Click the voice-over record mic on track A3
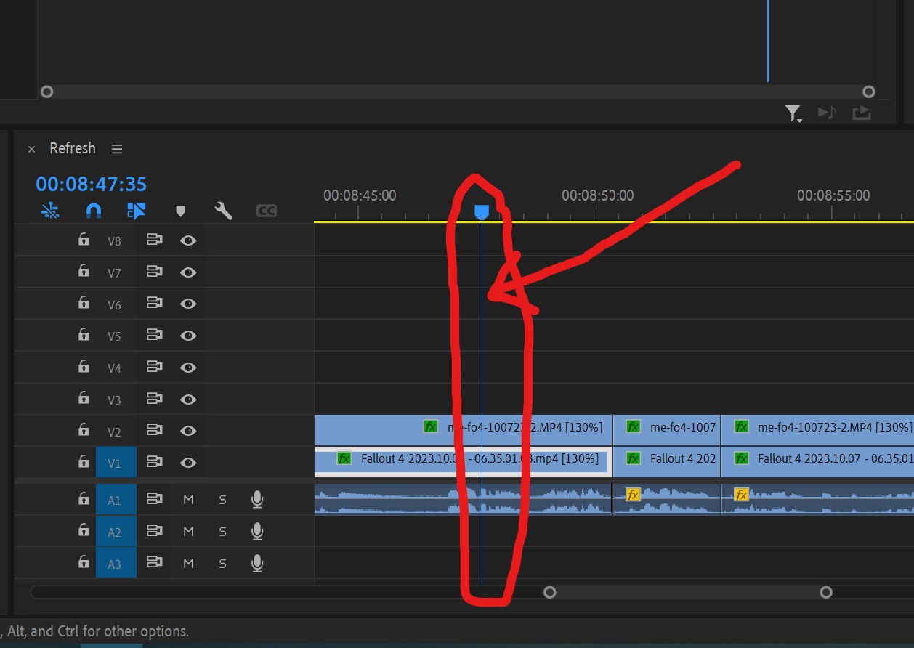The height and width of the screenshot is (648, 914). point(257,564)
